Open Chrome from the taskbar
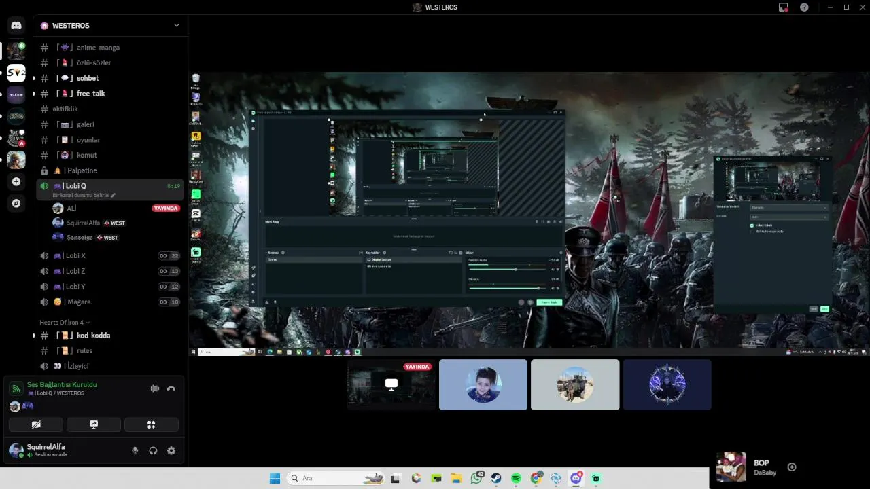The width and height of the screenshot is (870, 489). [536, 478]
